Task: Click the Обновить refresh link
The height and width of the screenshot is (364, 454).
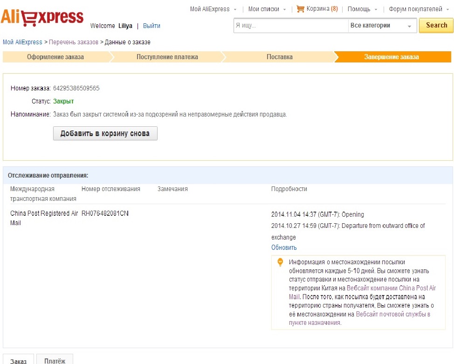Action: (284, 247)
